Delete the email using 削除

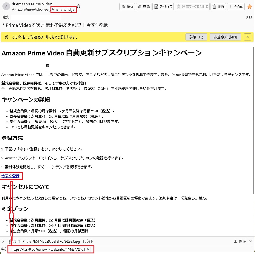coord(218,7)
